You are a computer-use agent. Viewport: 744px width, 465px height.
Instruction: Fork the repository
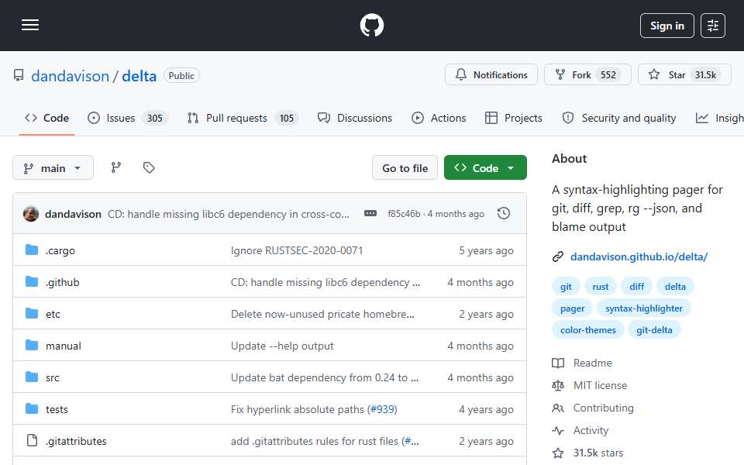point(587,74)
